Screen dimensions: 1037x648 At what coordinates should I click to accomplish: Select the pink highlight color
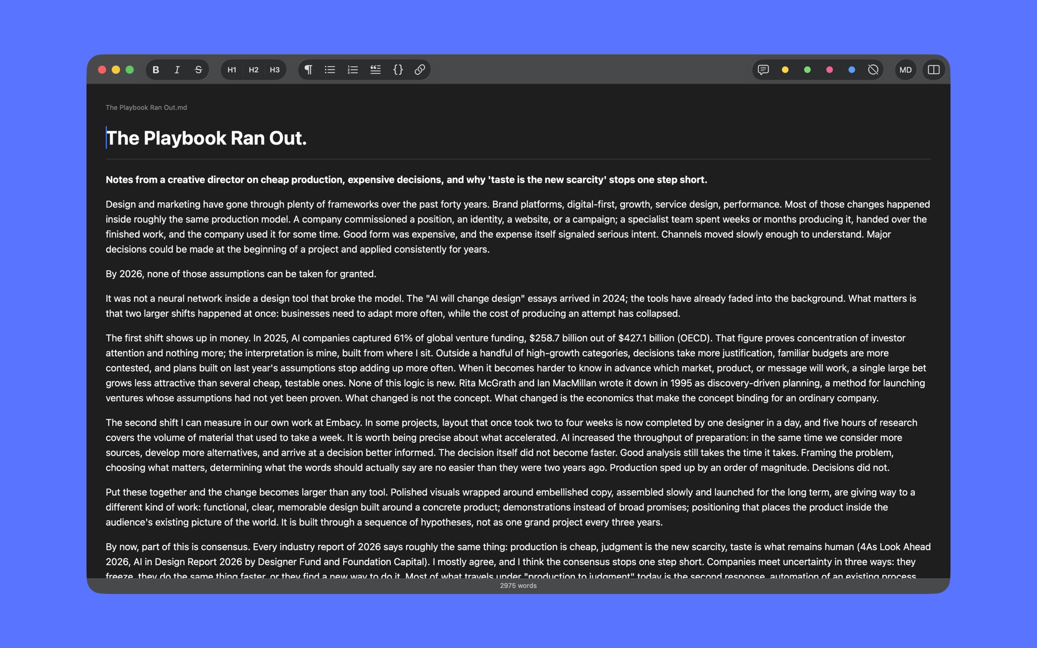pos(830,69)
